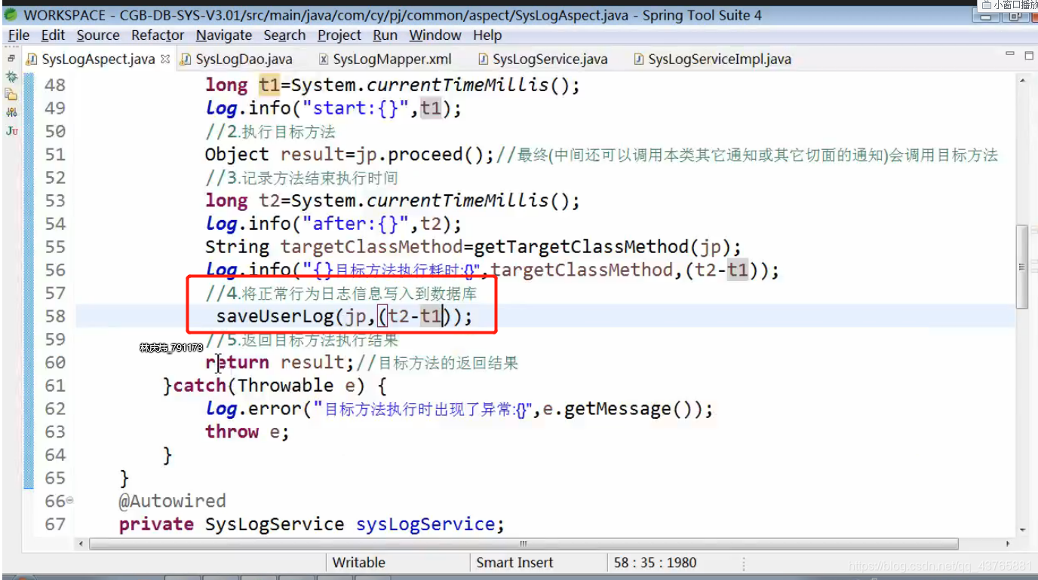Click line number 61 in the gutter
This screenshot has width=1038, height=580.
pyautogui.click(x=55, y=386)
